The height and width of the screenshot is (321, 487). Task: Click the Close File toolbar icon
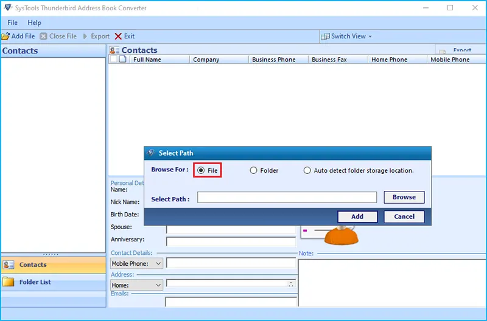click(x=43, y=36)
